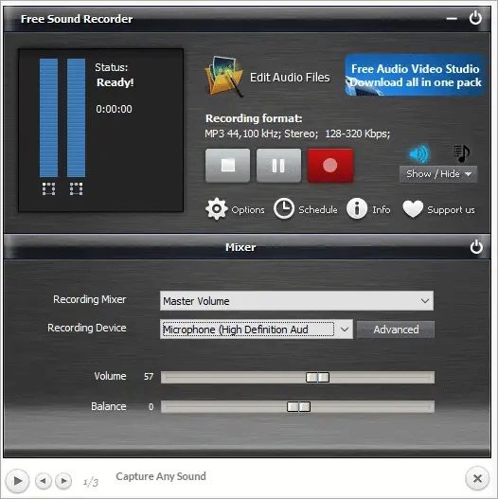
Task: Click the recording format MP3 text
Action: point(297,134)
